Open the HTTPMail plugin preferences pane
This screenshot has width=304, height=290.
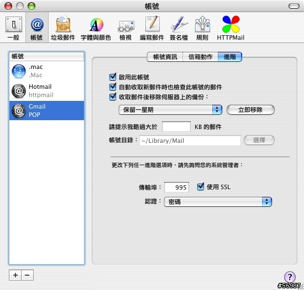tap(230, 28)
